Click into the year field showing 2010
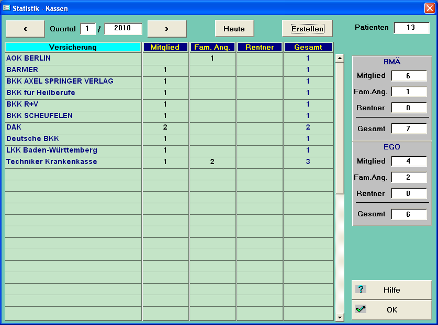The width and height of the screenshot is (438, 325). [x=123, y=28]
